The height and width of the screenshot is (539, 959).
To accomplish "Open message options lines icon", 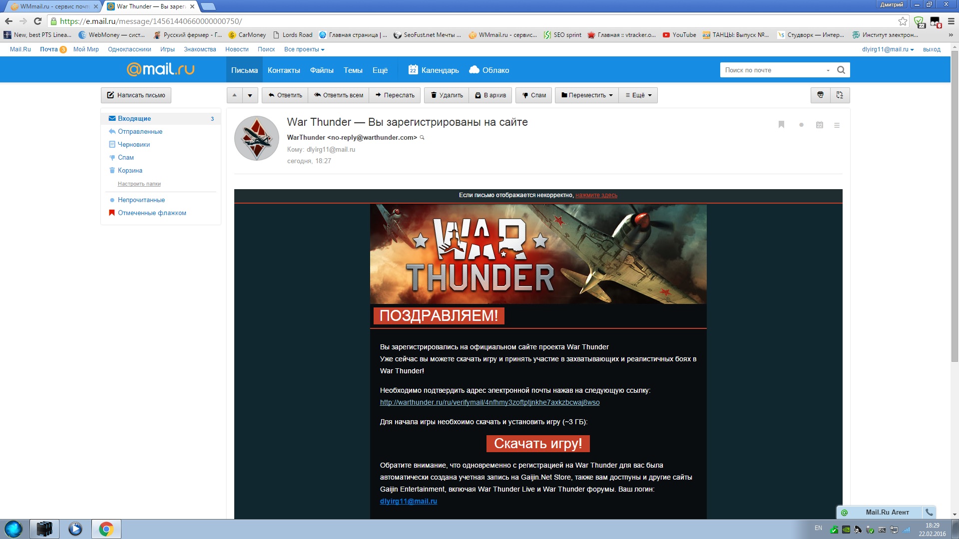I will point(837,125).
